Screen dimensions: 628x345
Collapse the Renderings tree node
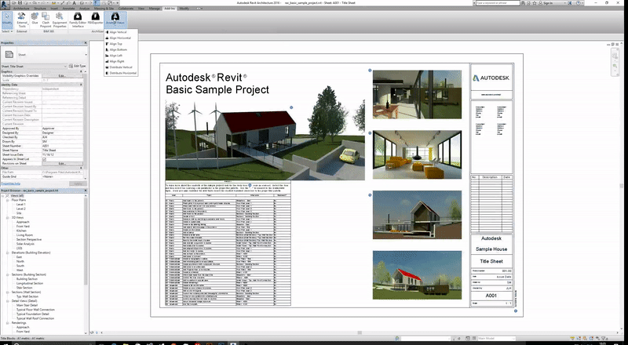[x=8, y=322]
